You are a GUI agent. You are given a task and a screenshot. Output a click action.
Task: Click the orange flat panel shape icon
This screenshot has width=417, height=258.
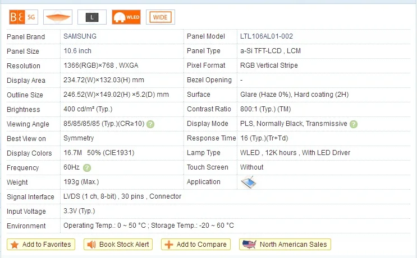point(58,17)
